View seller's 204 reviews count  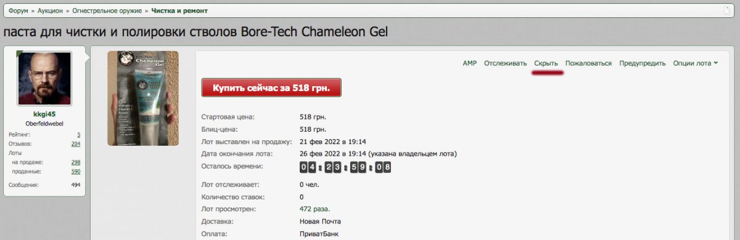(x=76, y=143)
